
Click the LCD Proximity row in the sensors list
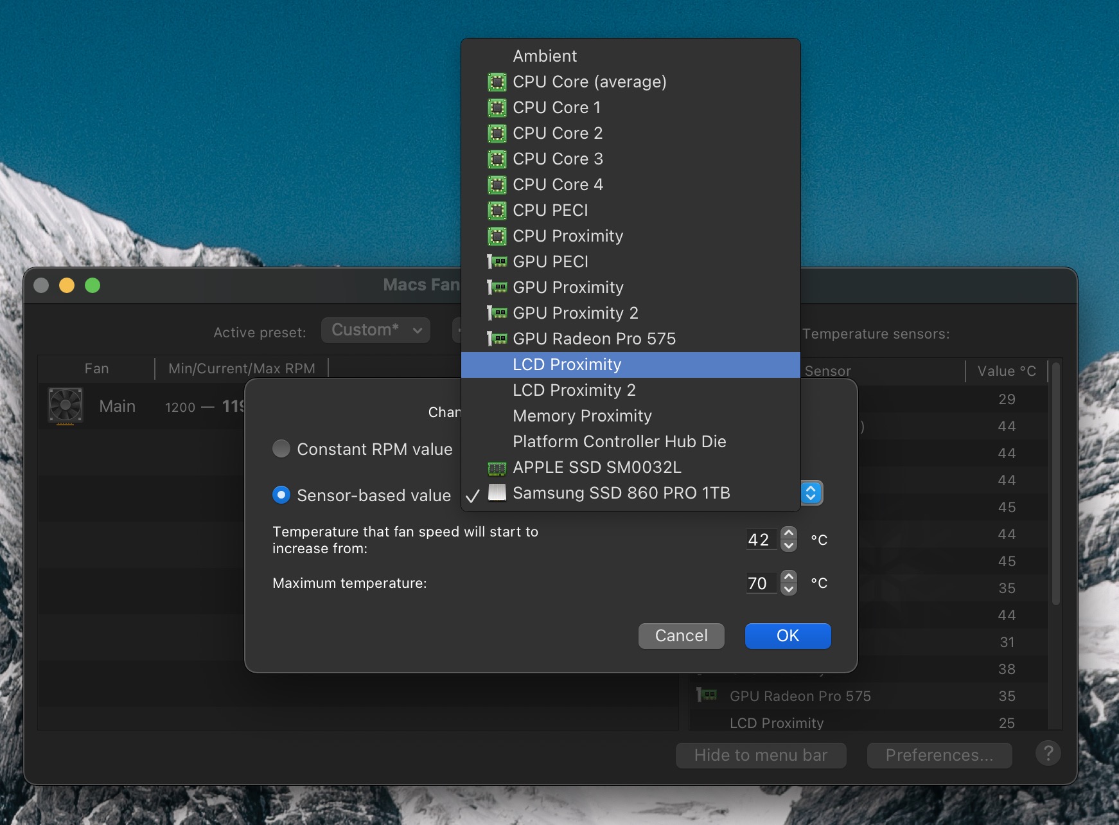(x=868, y=723)
